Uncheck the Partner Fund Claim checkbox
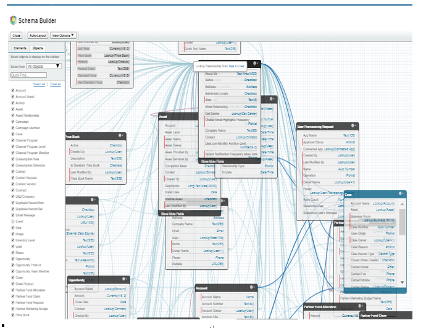The height and width of the screenshot is (328, 426). [13, 296]
